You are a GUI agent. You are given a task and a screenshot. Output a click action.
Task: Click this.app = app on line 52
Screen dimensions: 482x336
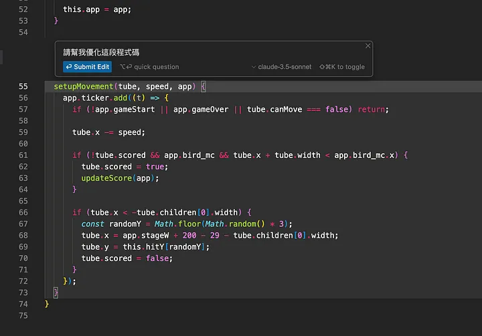tap(97, 9)
